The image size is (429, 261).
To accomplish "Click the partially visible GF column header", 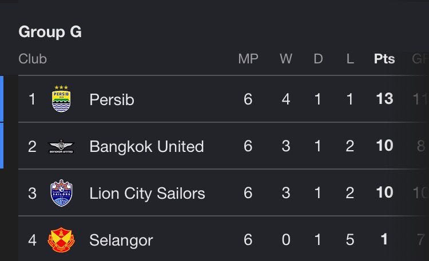I will [x=420, y=59].
